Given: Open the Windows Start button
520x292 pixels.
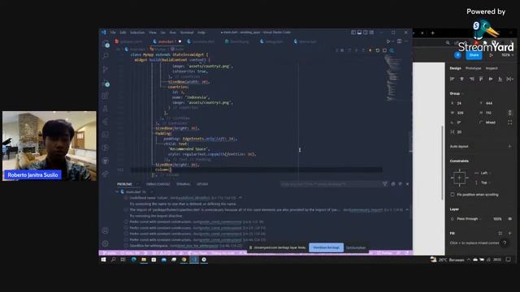Looking at the screenshot, I should tap(103, 260).
